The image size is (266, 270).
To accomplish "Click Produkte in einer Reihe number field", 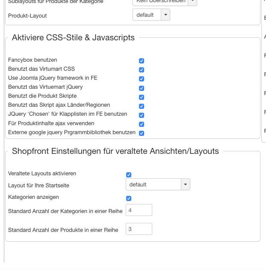I will coord(139,229).
